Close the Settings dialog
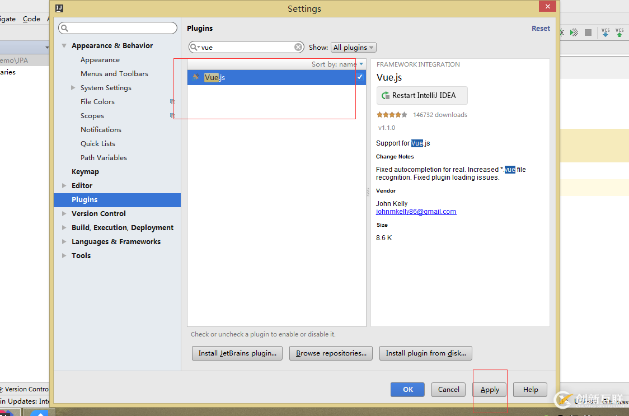 click(547, 6)
